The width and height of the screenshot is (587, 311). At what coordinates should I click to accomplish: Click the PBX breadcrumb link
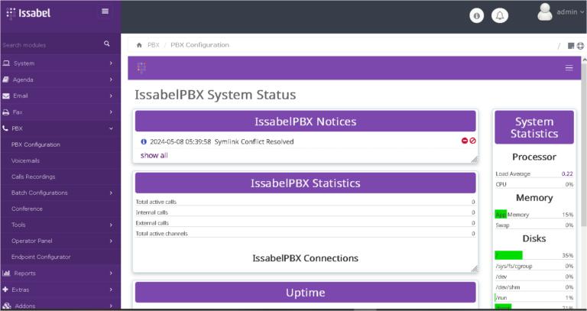[153, 45]
